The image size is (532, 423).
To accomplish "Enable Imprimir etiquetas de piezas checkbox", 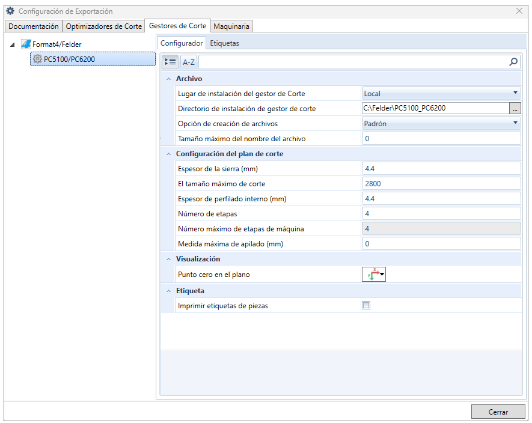I will point(366,305).
